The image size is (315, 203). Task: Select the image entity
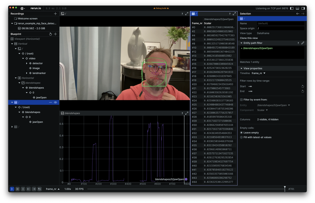[36, 68]
